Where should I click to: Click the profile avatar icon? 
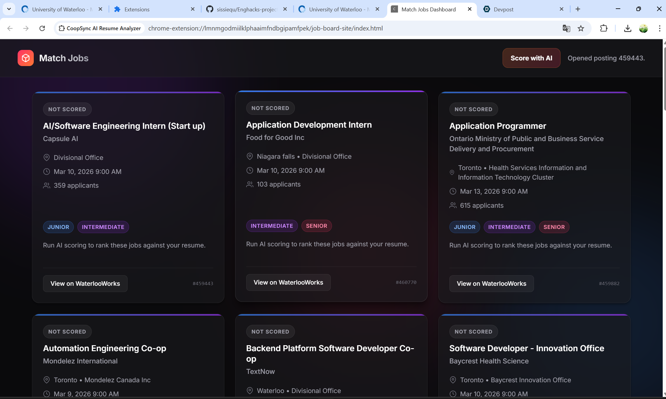tap(643, 28)
